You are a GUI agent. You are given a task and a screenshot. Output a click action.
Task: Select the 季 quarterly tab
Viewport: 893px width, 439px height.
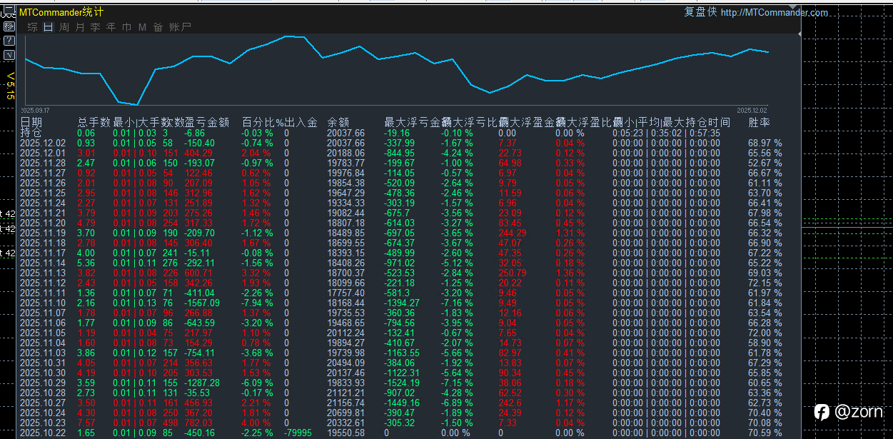click(x=95, y=27)
